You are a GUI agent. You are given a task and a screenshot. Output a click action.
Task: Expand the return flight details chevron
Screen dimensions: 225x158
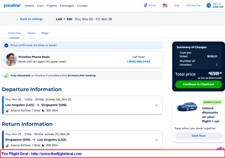tap(156, 140)
